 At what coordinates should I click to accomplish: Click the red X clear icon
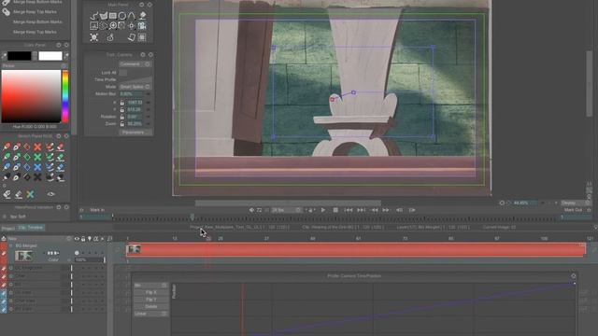click(x=37, y=147)
